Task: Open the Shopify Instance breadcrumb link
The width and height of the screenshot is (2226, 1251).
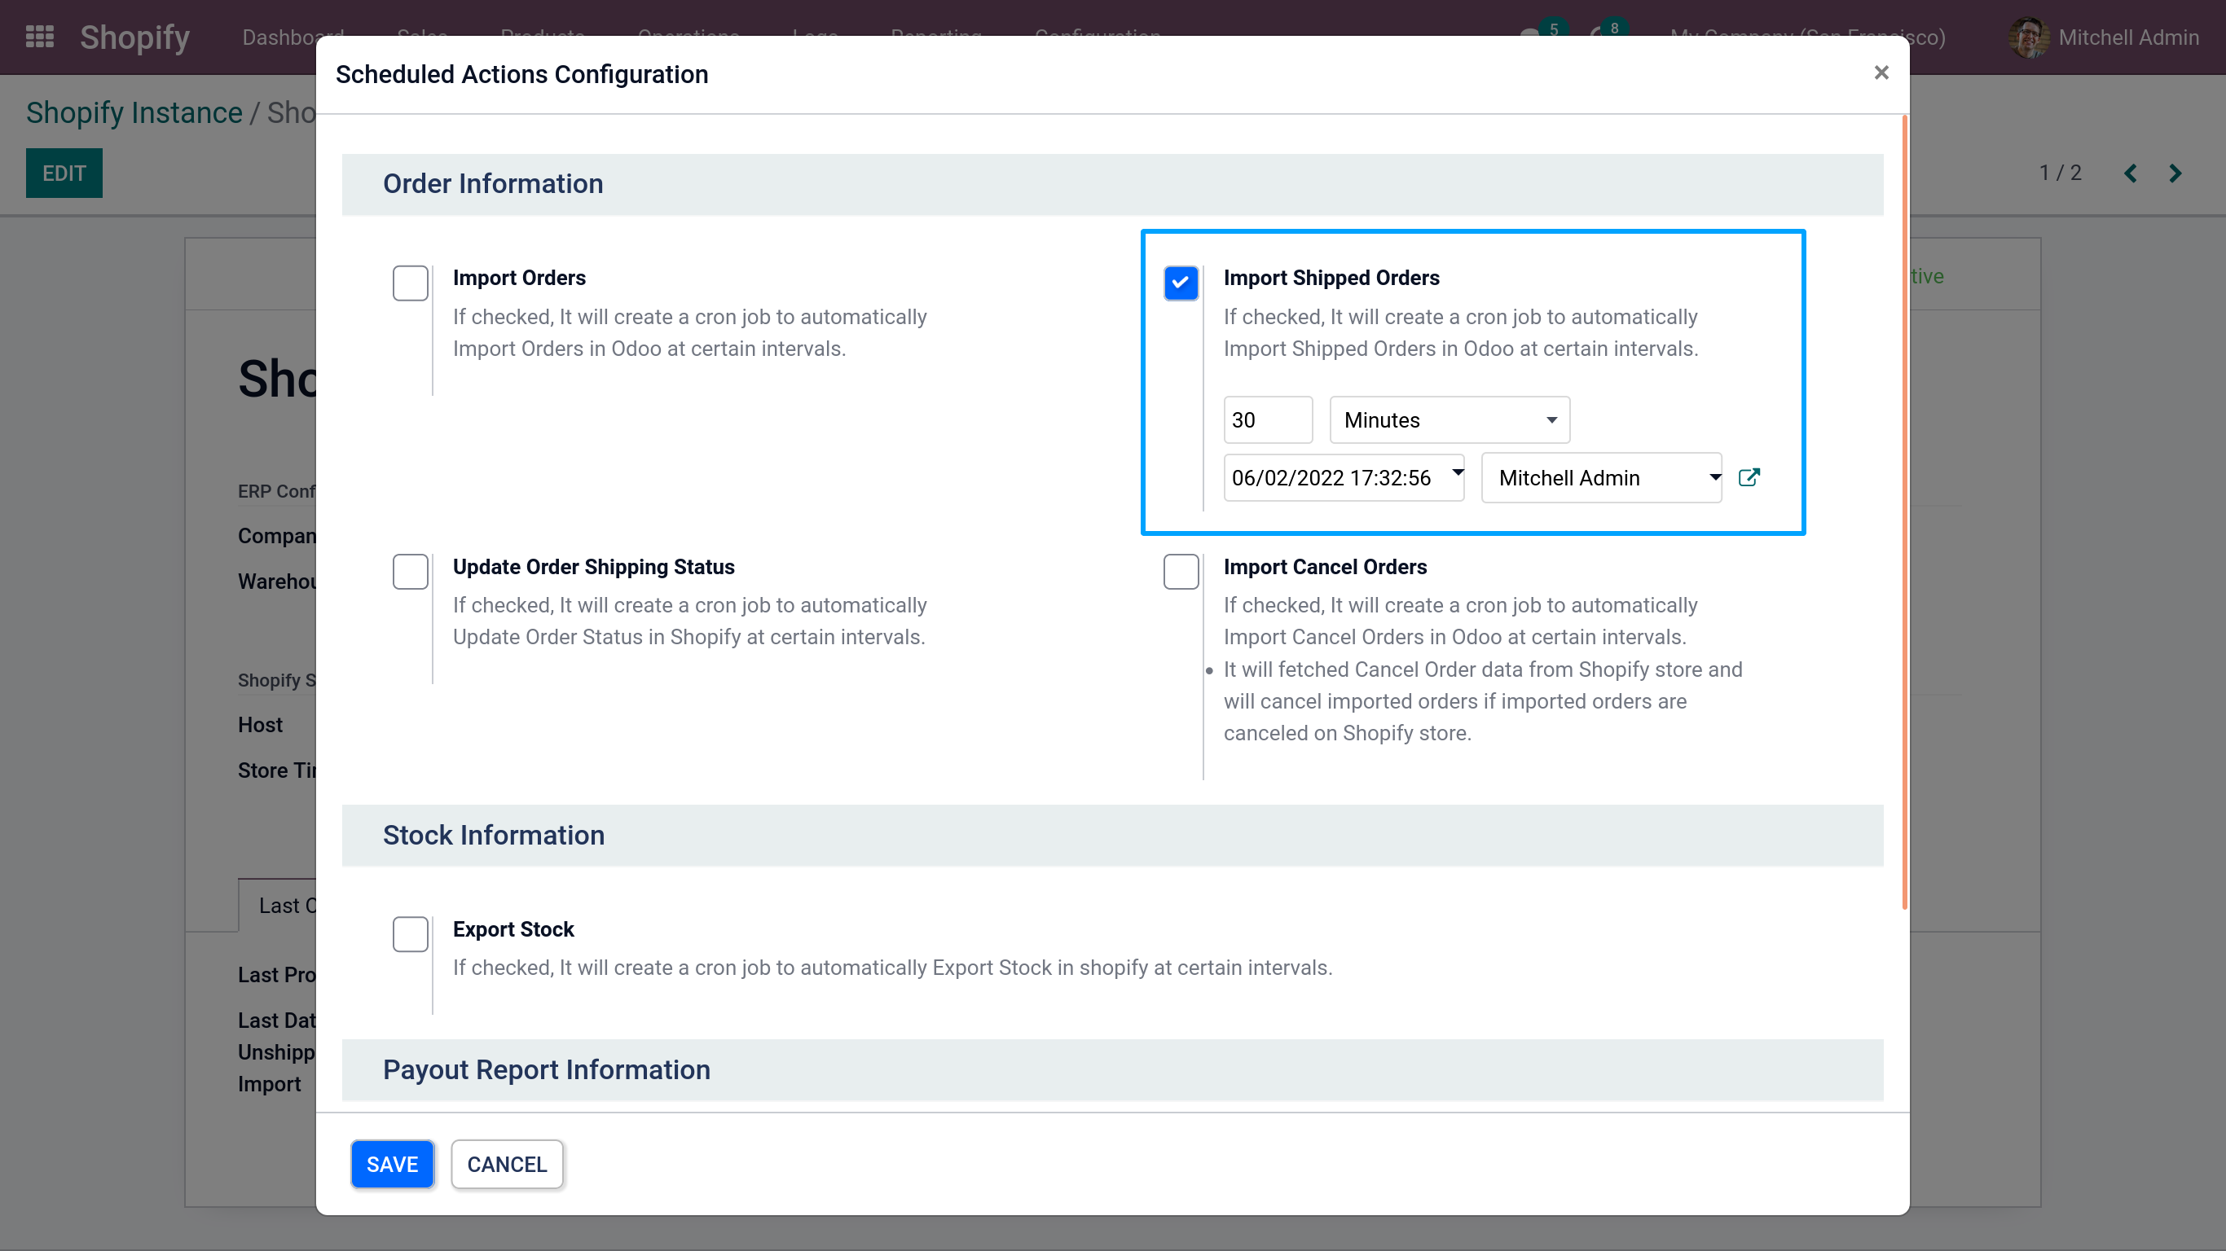Action: pyautogui.click(x=134, y=112)
